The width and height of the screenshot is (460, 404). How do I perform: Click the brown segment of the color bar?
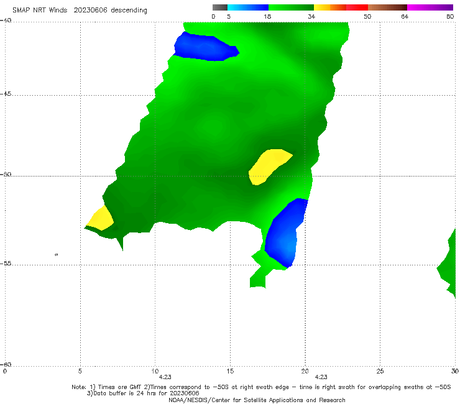(387, 7)
